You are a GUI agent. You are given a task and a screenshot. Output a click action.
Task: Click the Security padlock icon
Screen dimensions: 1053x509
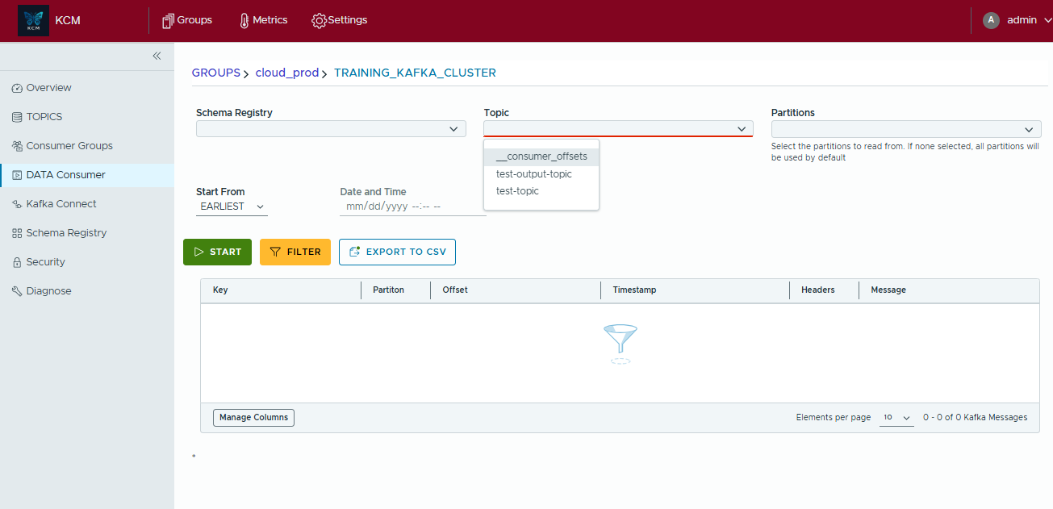tap(17, 262)
